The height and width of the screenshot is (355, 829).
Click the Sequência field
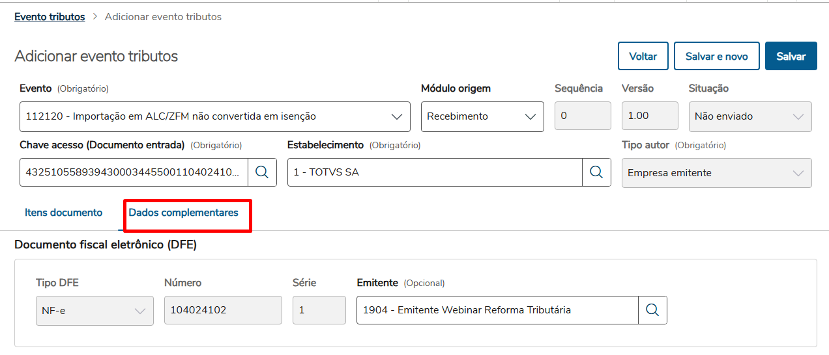coord(582,116)
